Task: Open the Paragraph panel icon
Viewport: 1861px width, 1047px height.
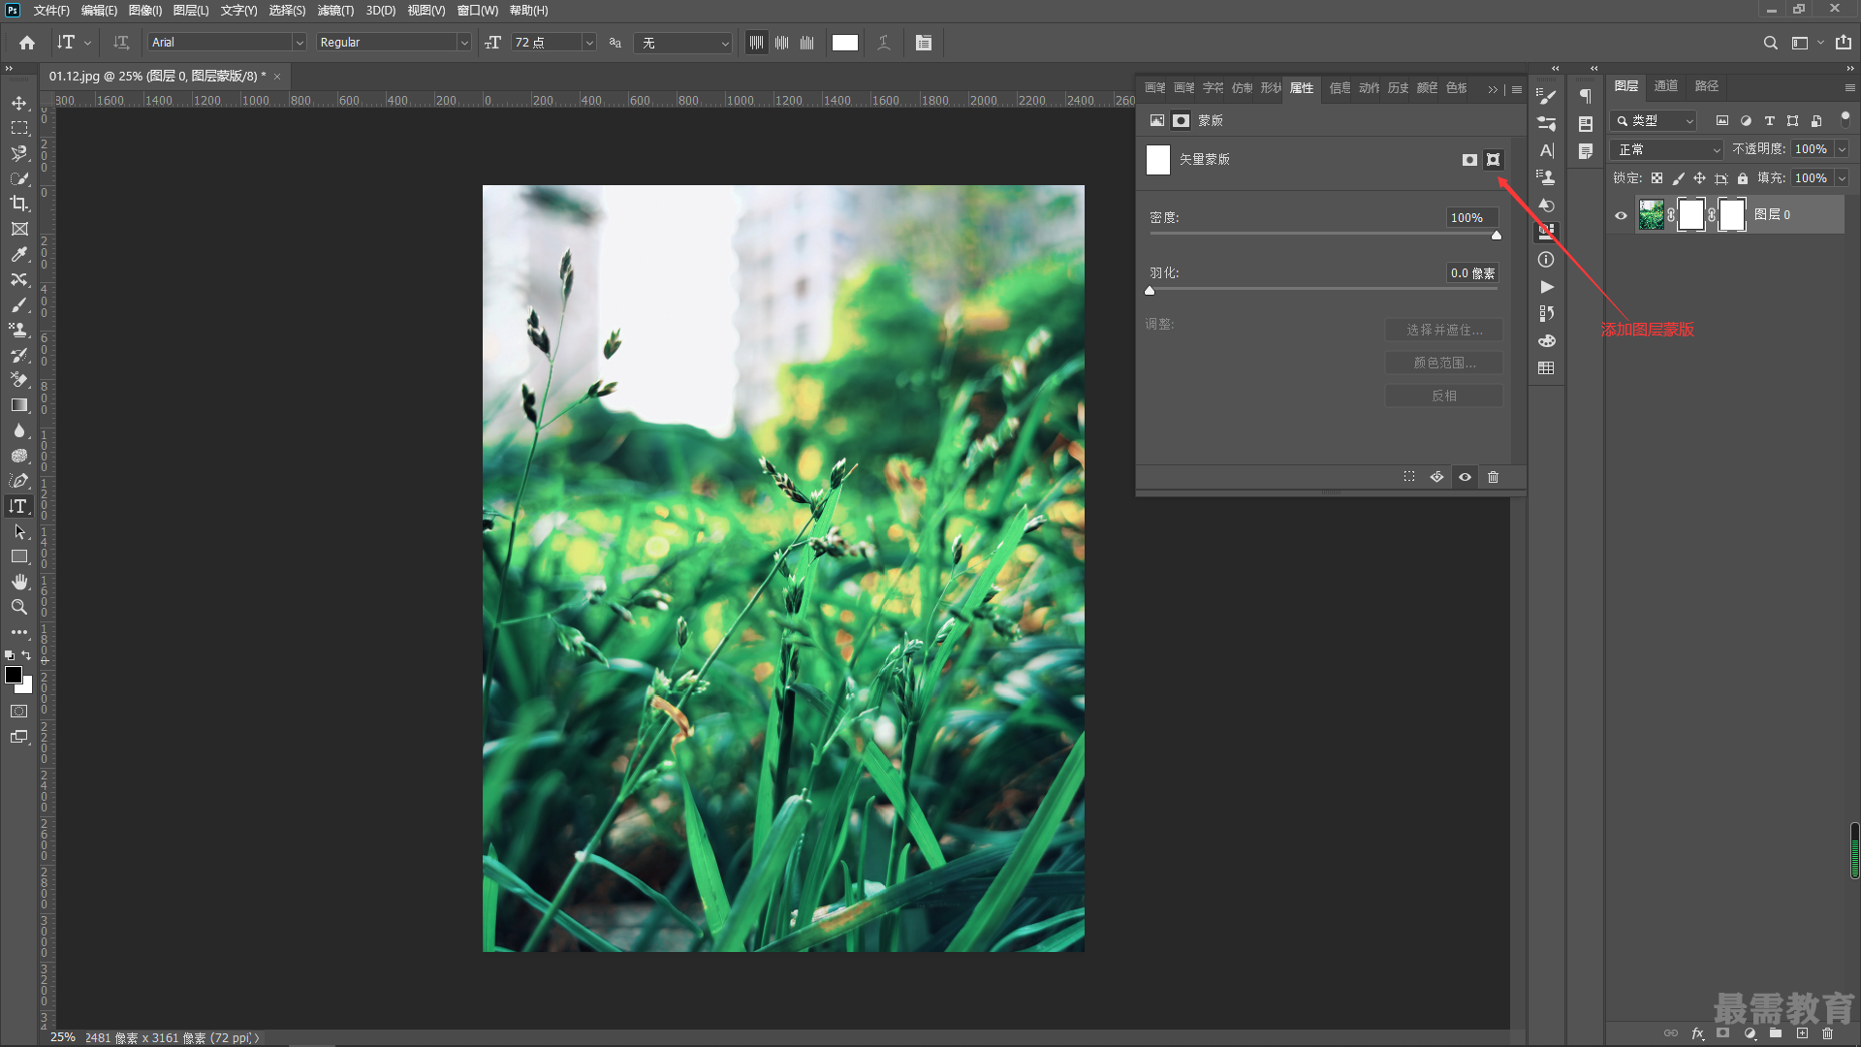Action: (1586, 96)
